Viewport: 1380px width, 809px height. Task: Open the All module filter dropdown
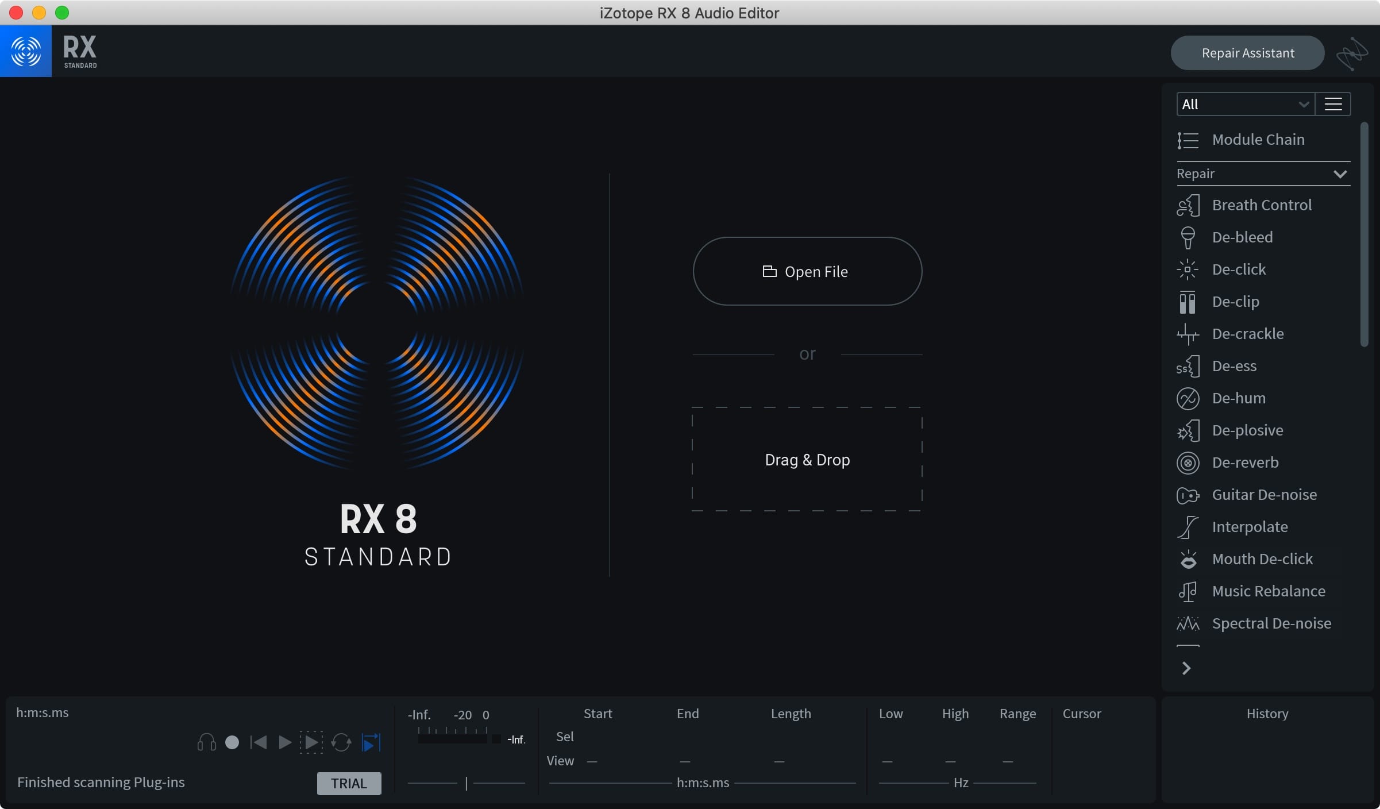click(x=1245, y=105)
